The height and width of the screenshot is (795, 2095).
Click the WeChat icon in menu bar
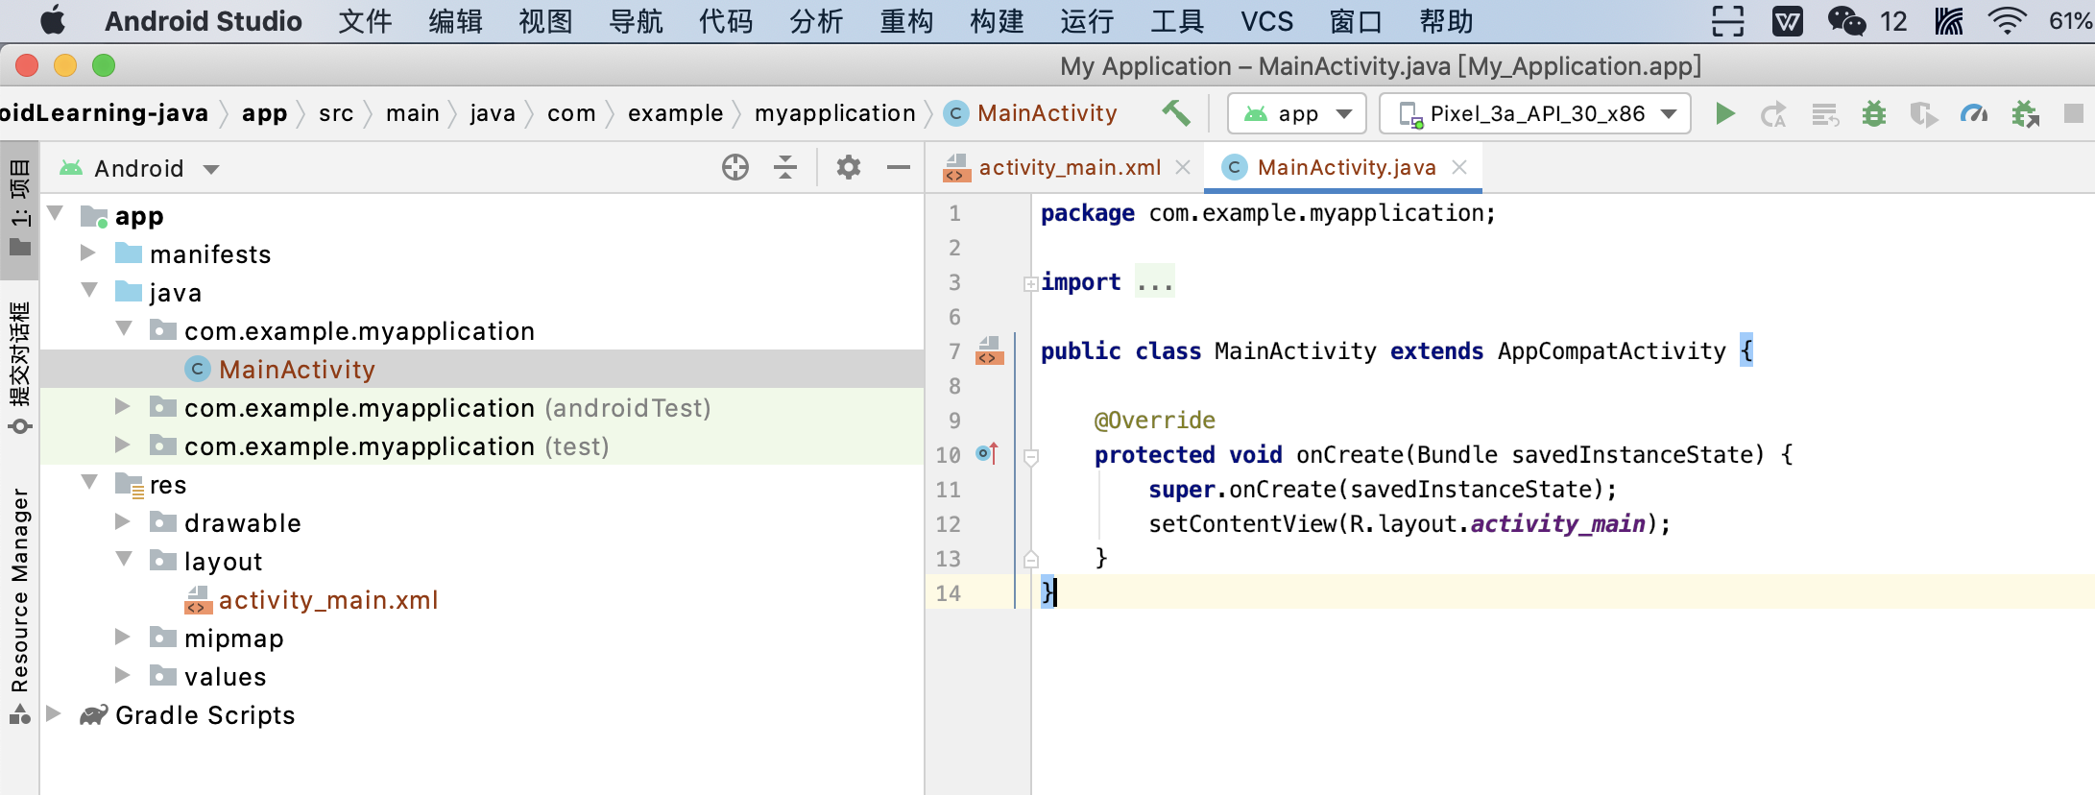click(x=1845, y=21)
